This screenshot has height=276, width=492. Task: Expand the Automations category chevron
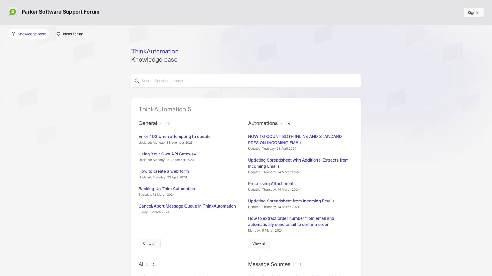[x=281, y=124]
